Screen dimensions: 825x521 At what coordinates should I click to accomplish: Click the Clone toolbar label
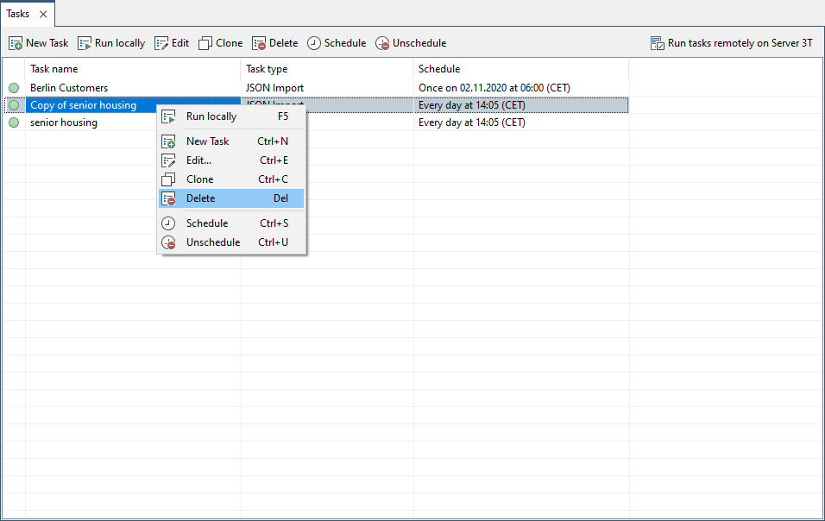point(230,43)
